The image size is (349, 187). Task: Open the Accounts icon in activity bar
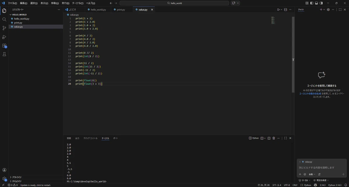(x=4, y=170)
